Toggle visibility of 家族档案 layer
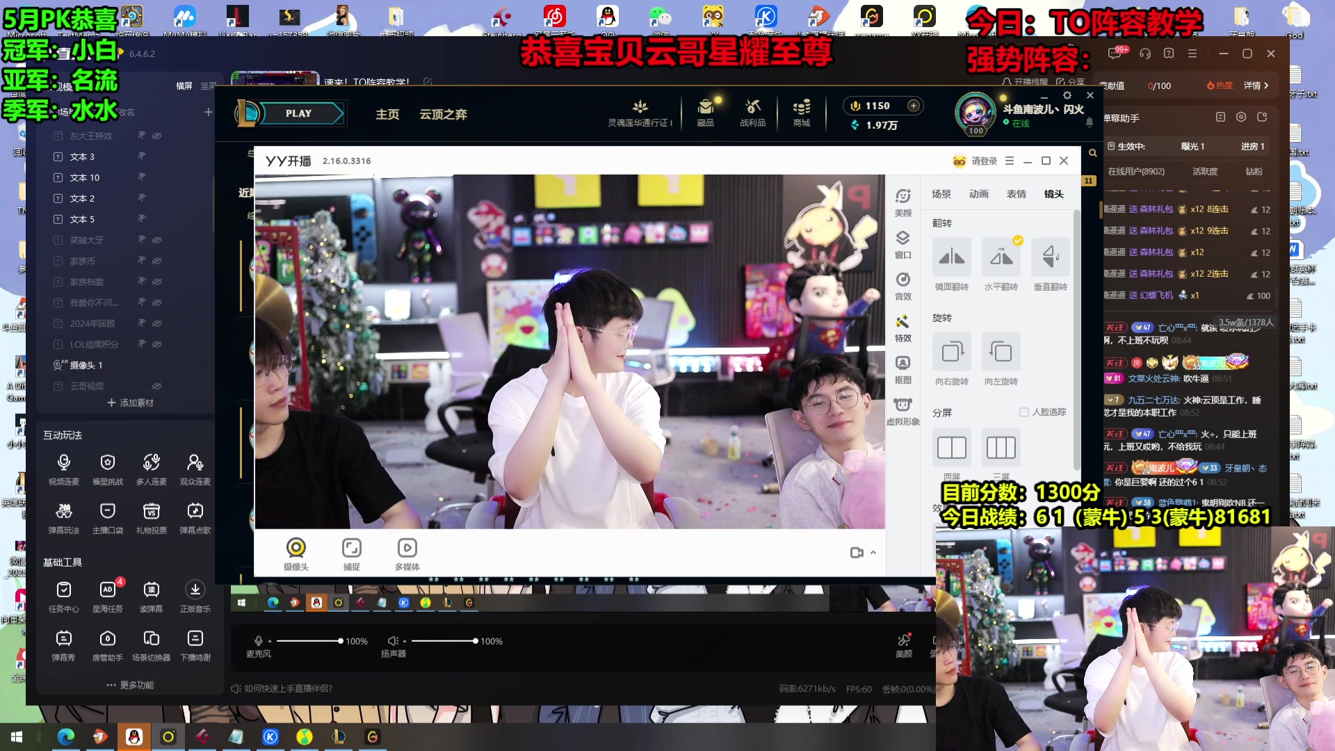Viewport: 1335px width, 751px height. 157,282
